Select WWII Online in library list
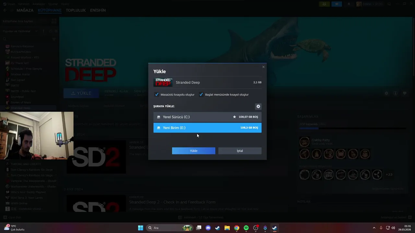 (19, 203)
